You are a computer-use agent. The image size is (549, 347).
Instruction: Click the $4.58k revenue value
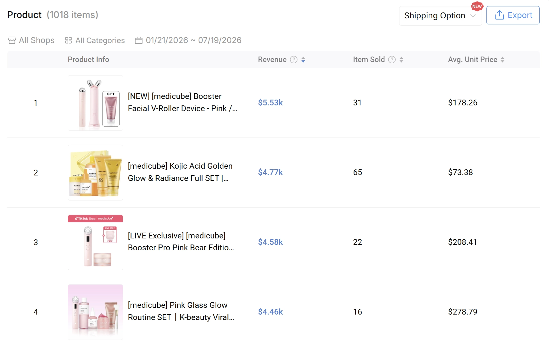coord(270,242)
